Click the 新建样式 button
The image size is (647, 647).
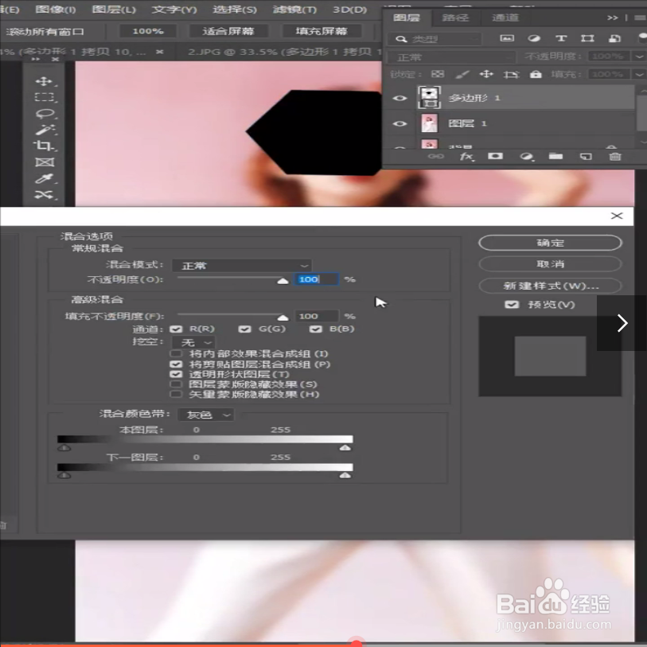(x=549, y=285)
